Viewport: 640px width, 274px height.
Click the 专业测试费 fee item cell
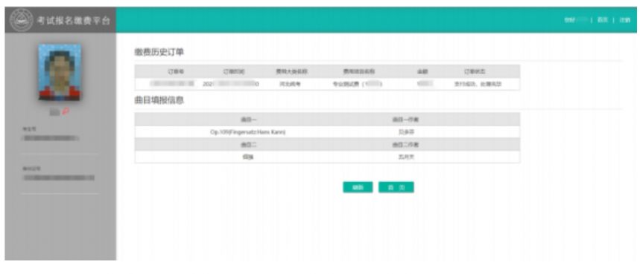358,84
